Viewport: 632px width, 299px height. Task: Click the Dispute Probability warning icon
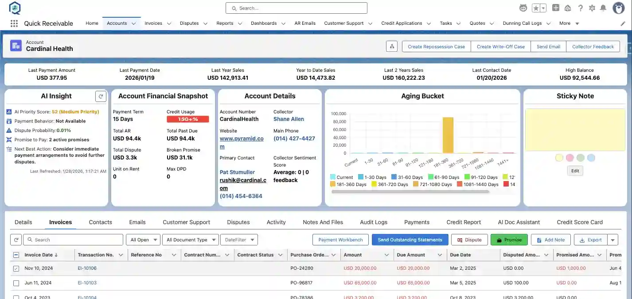9,130
